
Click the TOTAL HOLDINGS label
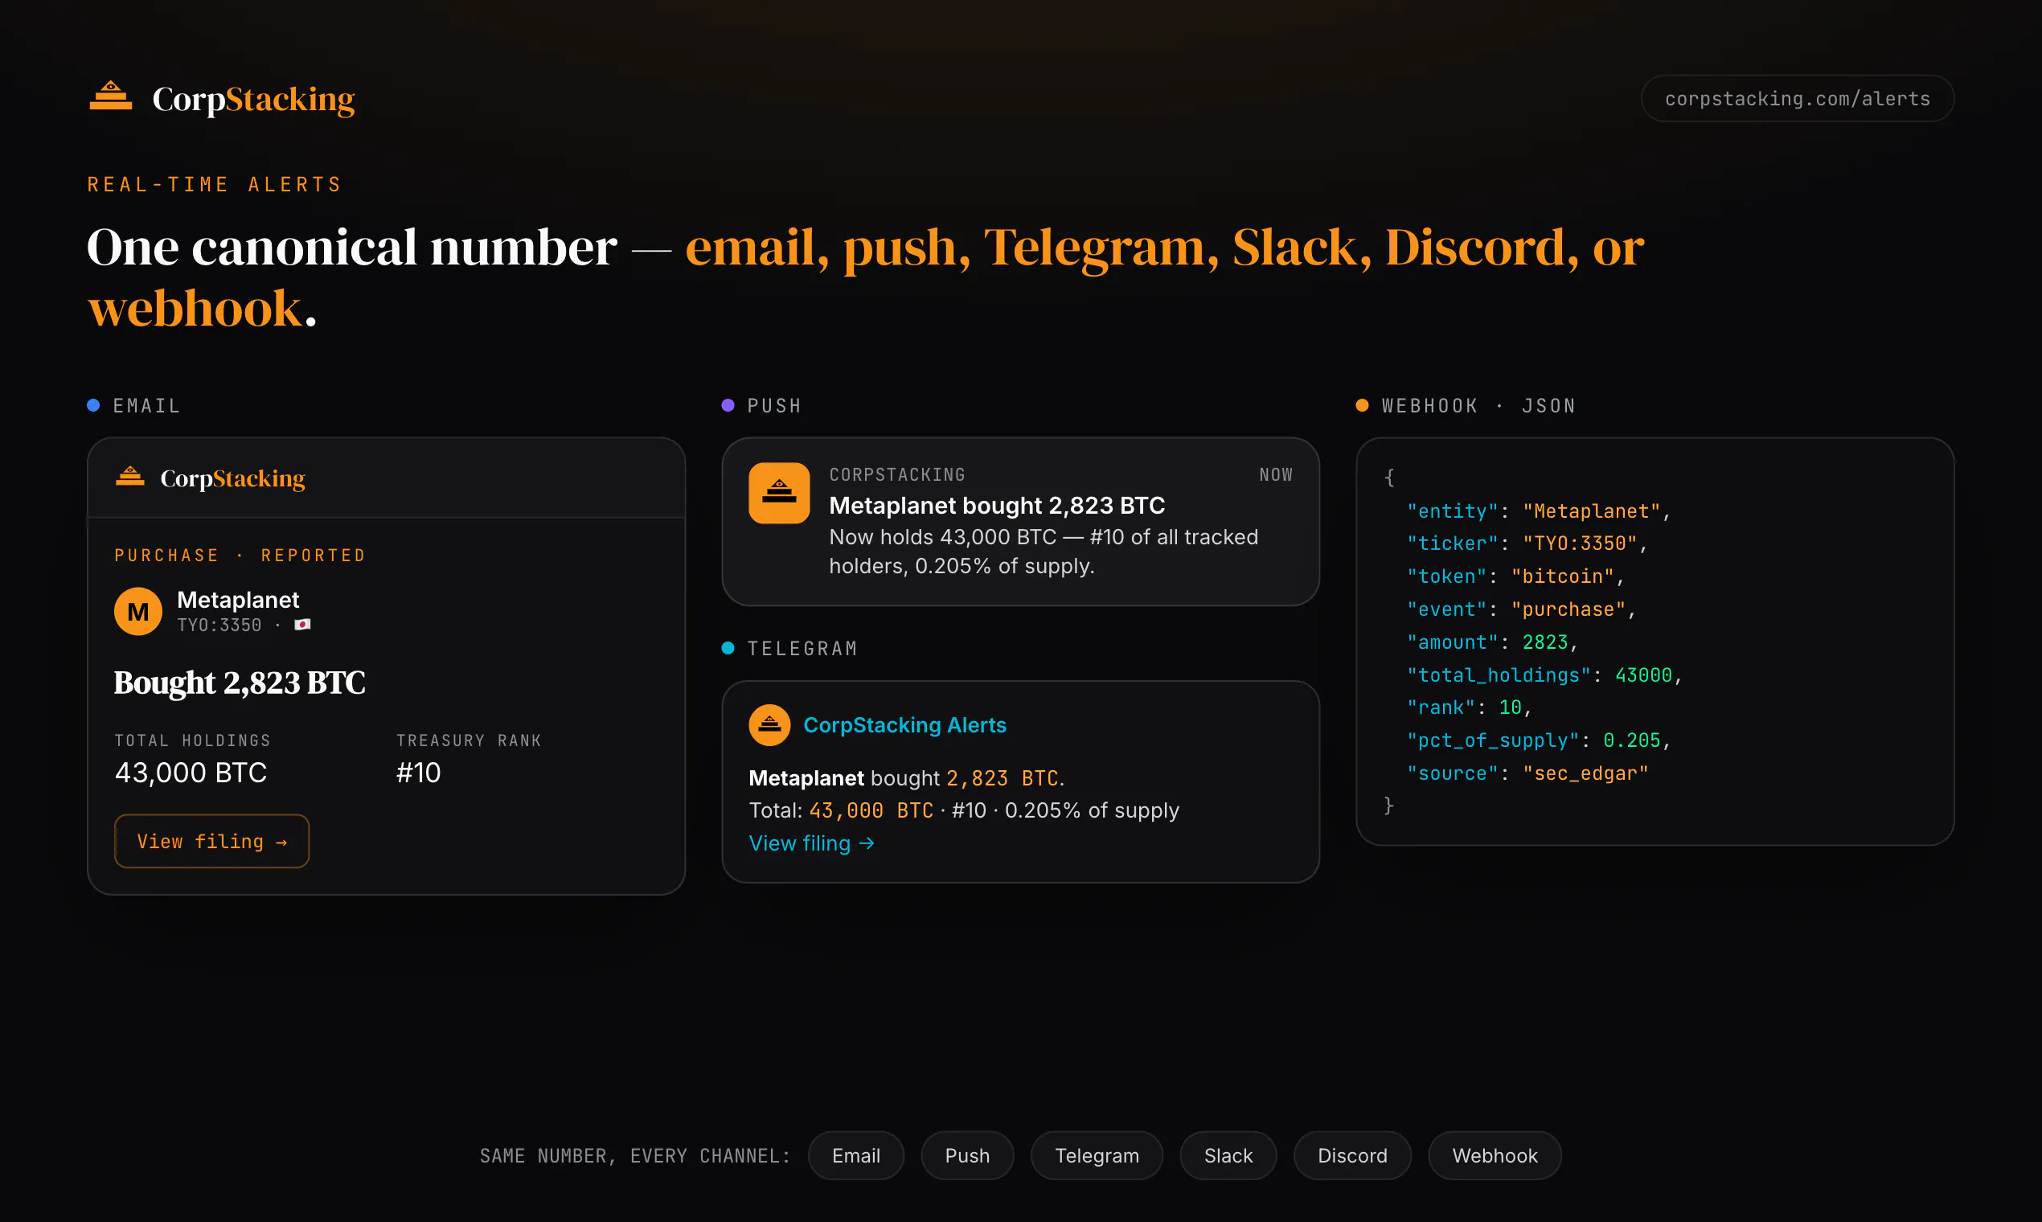tap(193, 740)
